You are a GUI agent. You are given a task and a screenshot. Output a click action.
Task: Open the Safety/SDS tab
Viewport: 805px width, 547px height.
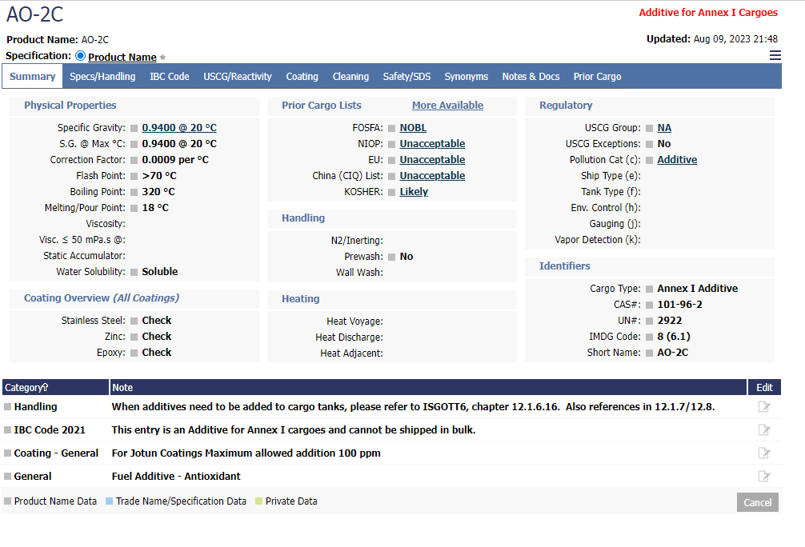(x=407, y=77)
